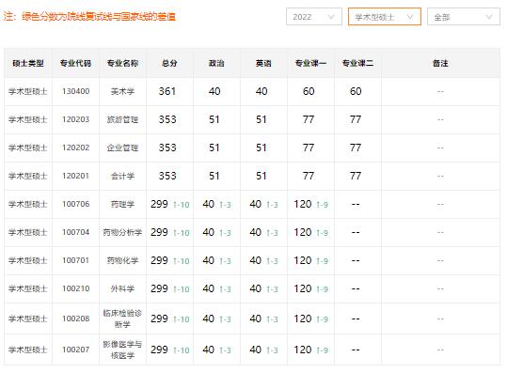Image resolution: width=507 pixels, height=373 pixels.
Task: Click the chevron arrow in the 学术型硕士 dropdown
Action: click(x=410, y=17)
